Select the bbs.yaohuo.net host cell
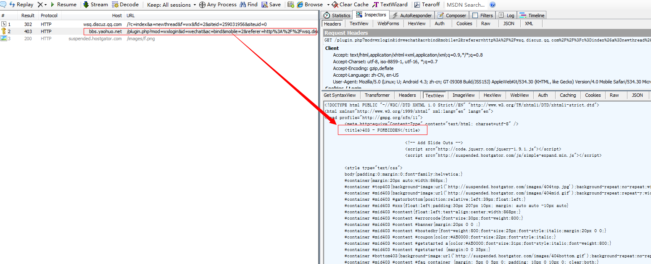This screenshot has width=651, height=264. (x=105, y=31)
